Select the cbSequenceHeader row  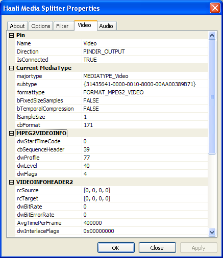click(x=111, y=149)
